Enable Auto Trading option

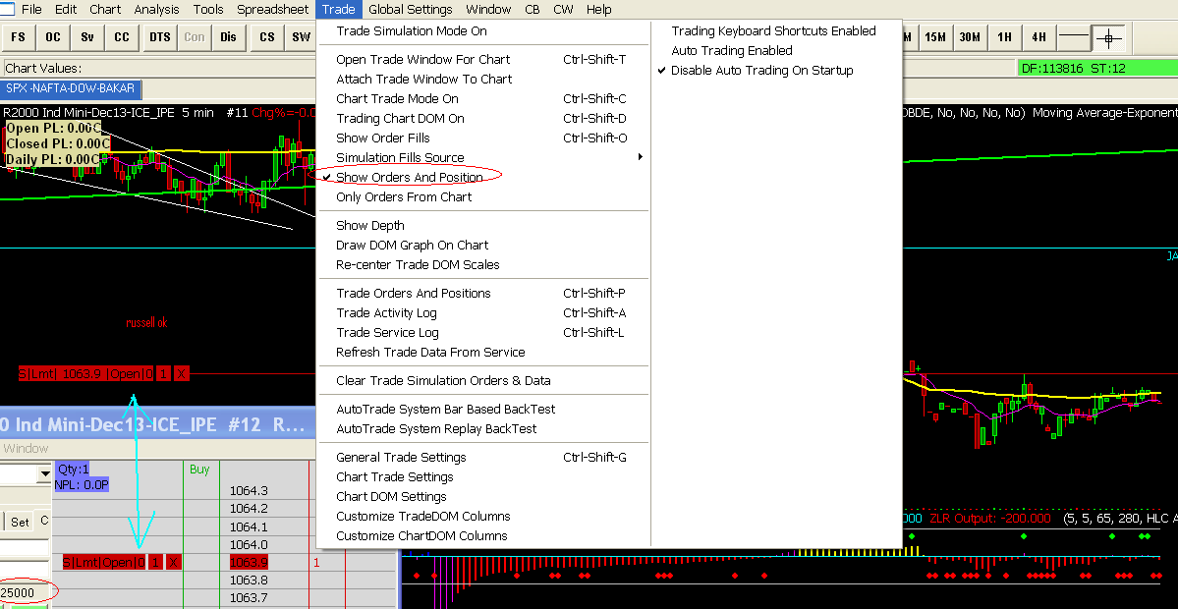(777, 50)
